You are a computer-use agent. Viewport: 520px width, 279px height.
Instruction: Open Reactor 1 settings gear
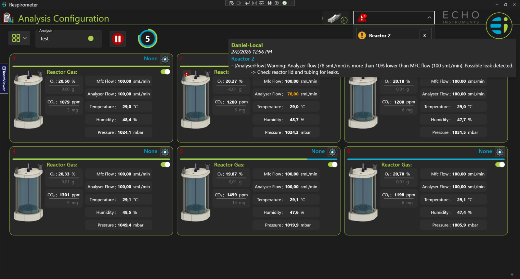pyautogui.click(x=165, y=59)
